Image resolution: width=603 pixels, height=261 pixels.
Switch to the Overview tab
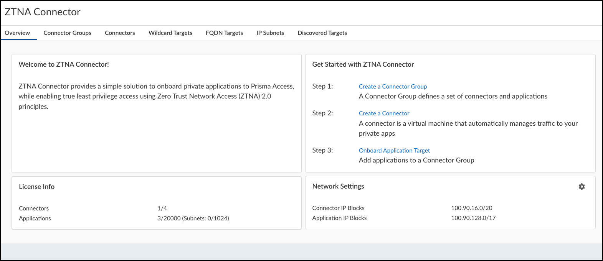pos(17,33)
